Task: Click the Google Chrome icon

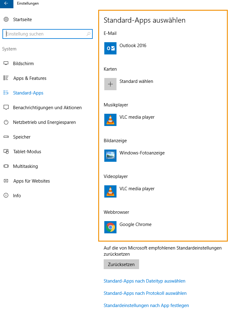Action: point(110,227)
